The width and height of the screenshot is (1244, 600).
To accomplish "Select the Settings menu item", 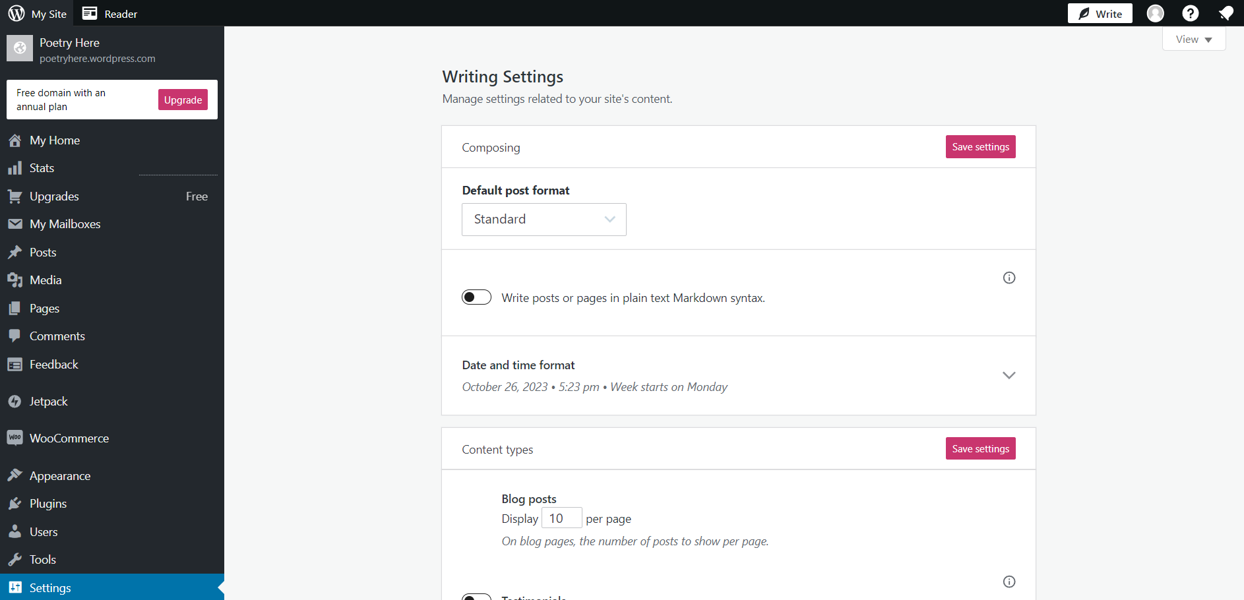I will click(x=112, y=587).
